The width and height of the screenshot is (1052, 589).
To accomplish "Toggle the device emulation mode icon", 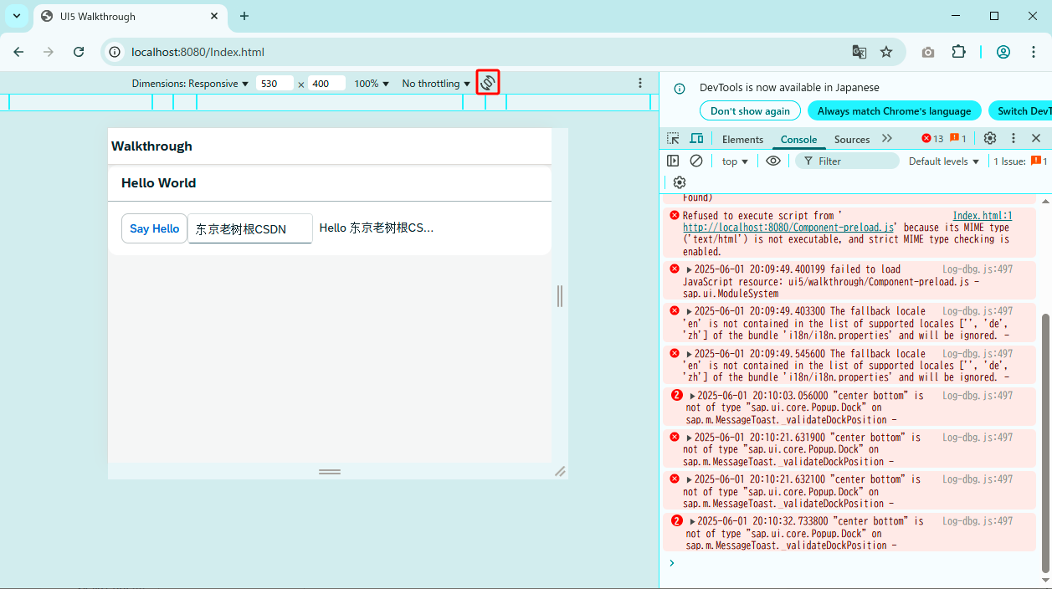I will (697, 138).
